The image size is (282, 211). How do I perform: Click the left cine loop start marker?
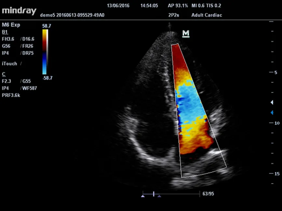[x=143, y=196]
